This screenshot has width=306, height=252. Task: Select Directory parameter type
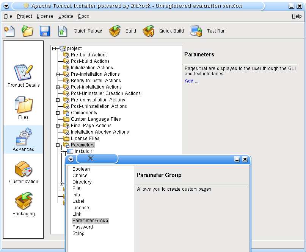[82, 182]
